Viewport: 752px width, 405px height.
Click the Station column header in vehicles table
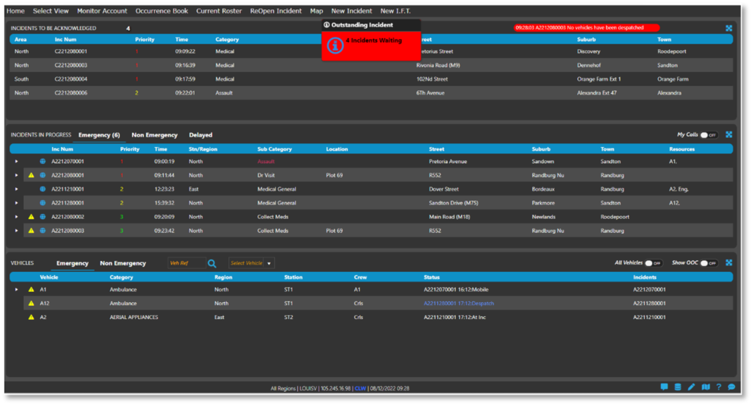(x=293, y=277)
